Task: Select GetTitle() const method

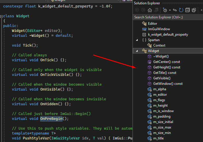Action: click(x=165, y=73)
